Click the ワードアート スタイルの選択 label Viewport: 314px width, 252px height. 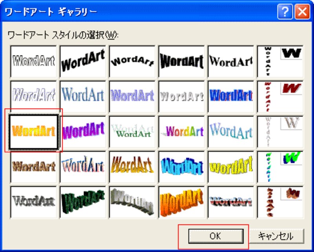(x=63, y=35)
